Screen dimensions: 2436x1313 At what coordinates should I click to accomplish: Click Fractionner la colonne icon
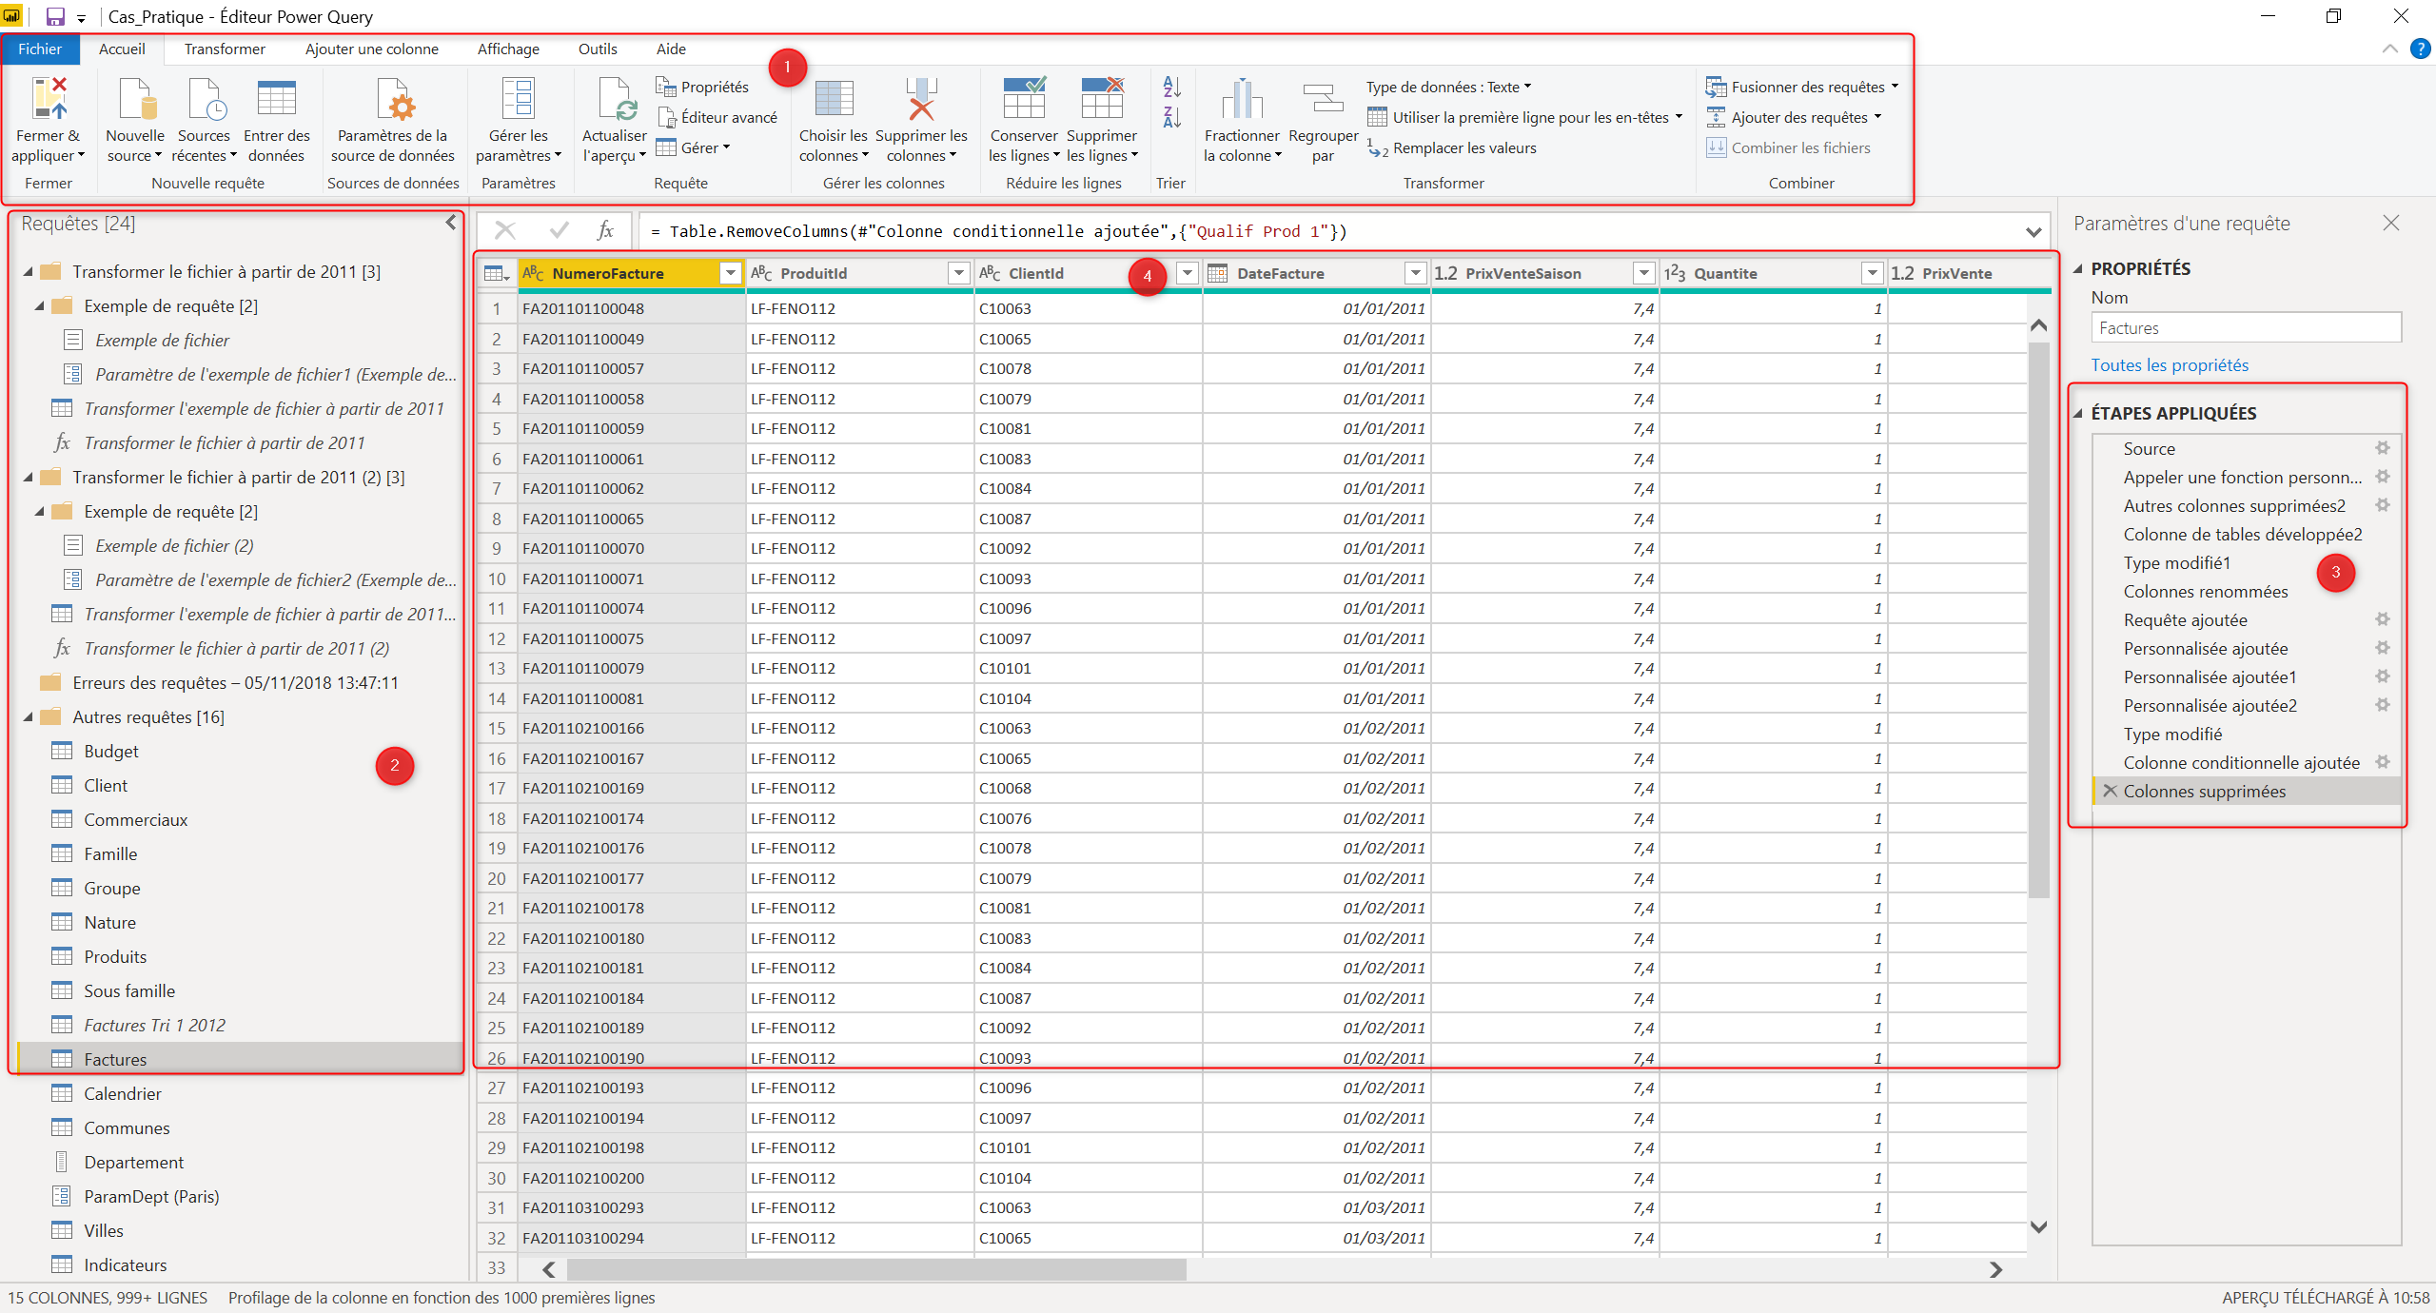coord(1242,99)
